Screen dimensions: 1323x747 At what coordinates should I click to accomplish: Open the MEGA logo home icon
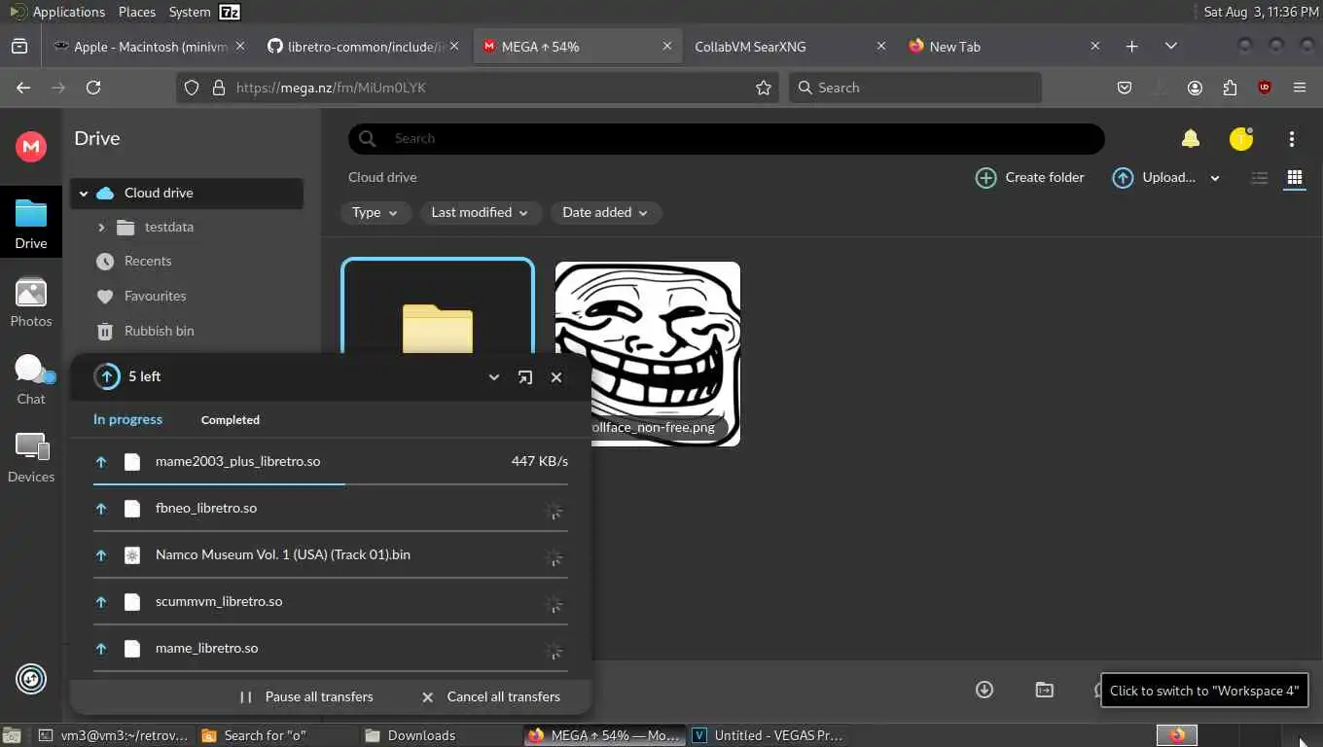click(31, 146)
